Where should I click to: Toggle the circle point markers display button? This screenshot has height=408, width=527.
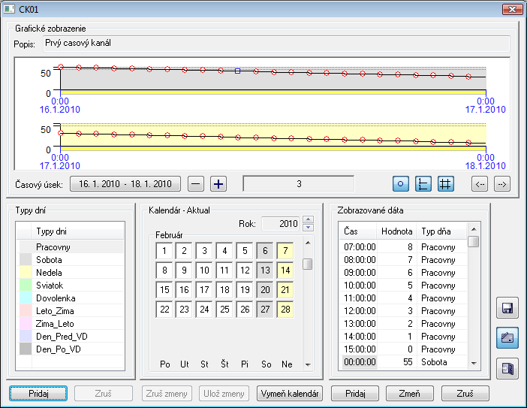click(402, 184)
